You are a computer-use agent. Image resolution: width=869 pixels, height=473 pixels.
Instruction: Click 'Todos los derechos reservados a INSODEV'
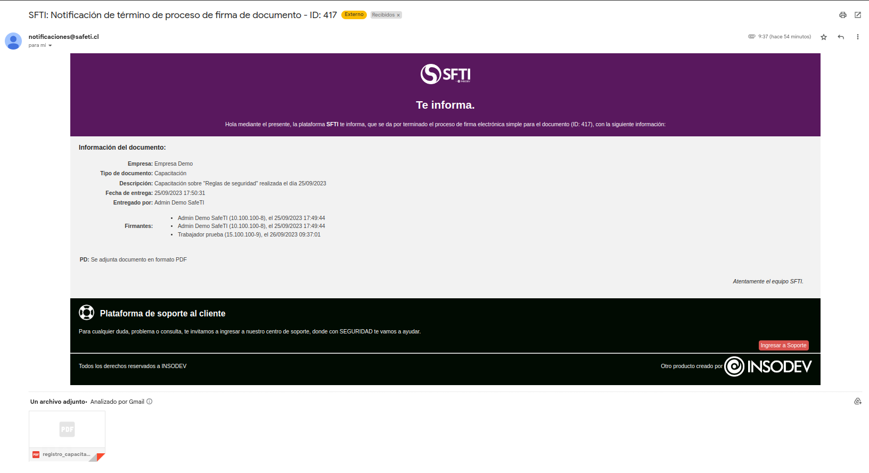point(133,366)
